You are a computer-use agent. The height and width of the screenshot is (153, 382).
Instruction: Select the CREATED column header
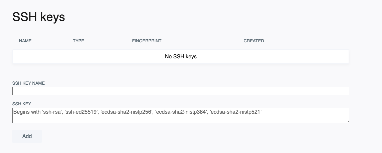[254, 41]
